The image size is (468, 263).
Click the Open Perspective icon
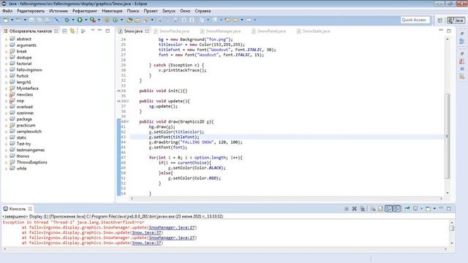[x=440, y=20]
